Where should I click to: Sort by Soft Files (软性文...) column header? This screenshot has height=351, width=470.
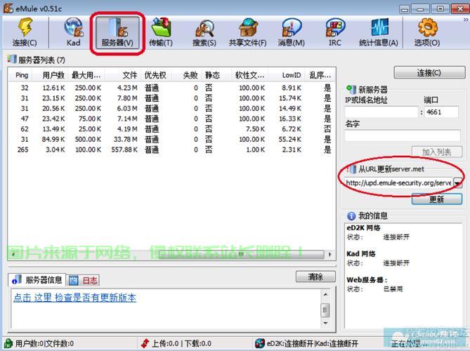(x=249, y=75)
